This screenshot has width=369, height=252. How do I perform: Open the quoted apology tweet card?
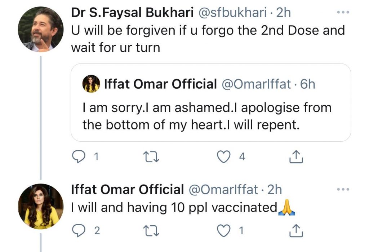click(x=210, y=115)
